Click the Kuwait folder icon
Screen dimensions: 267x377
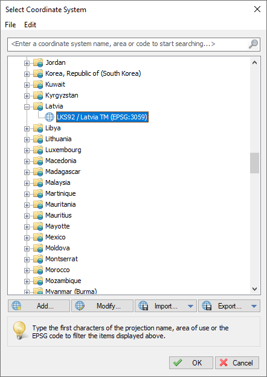(x=38, y=84)
